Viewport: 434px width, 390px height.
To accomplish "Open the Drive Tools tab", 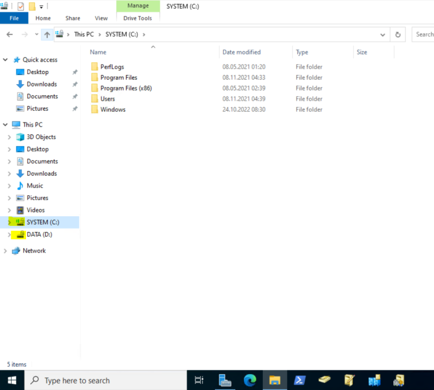I will 137,18.
